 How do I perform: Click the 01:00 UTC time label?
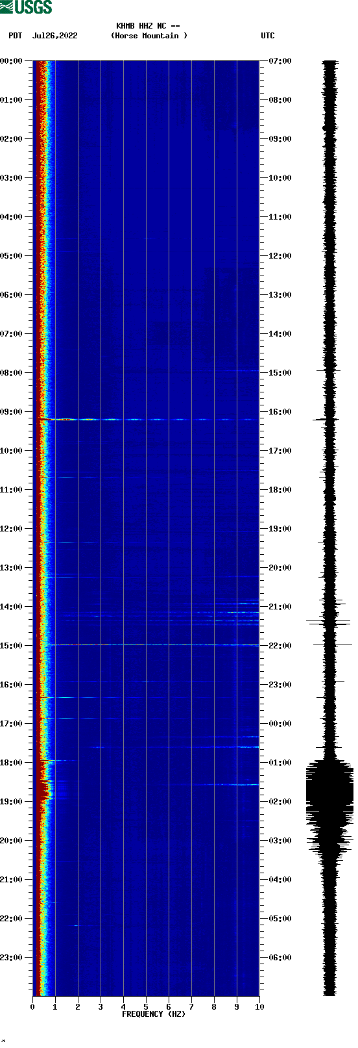pyautogui.click(x=280, y=763)
